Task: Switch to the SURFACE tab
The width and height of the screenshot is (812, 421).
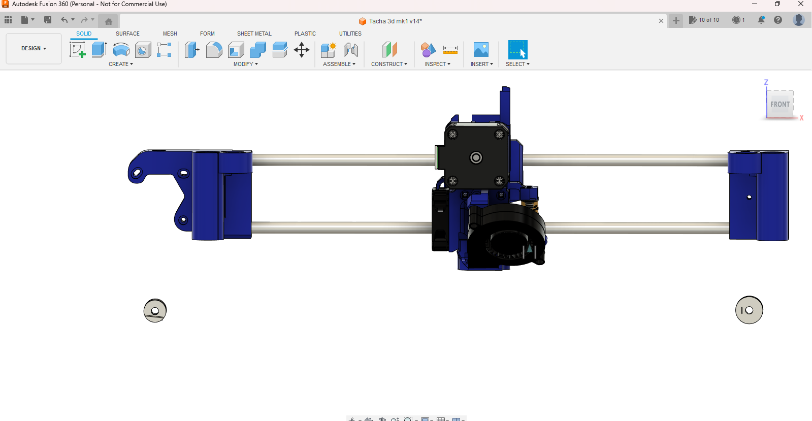Action: [127, 34]
